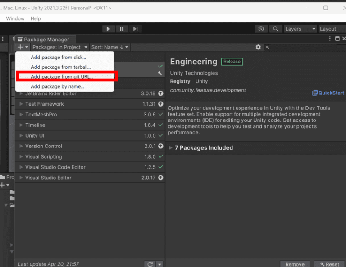The width and height of the screenshot is (346, 267).
Task: Open Package Manager settings gear
Action: click(x=258, y=47)
